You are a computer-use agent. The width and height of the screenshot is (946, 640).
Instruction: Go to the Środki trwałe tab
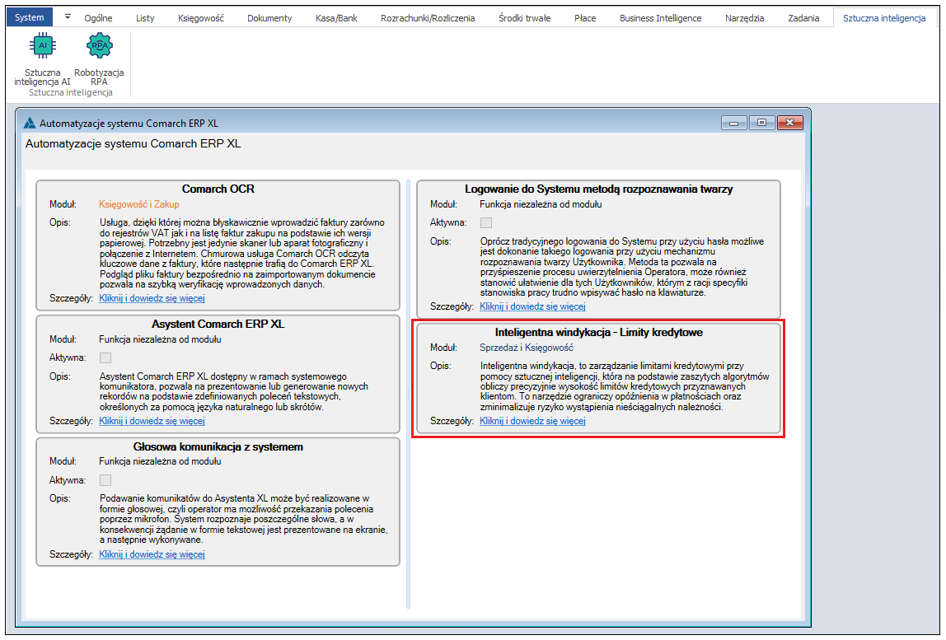524,18
